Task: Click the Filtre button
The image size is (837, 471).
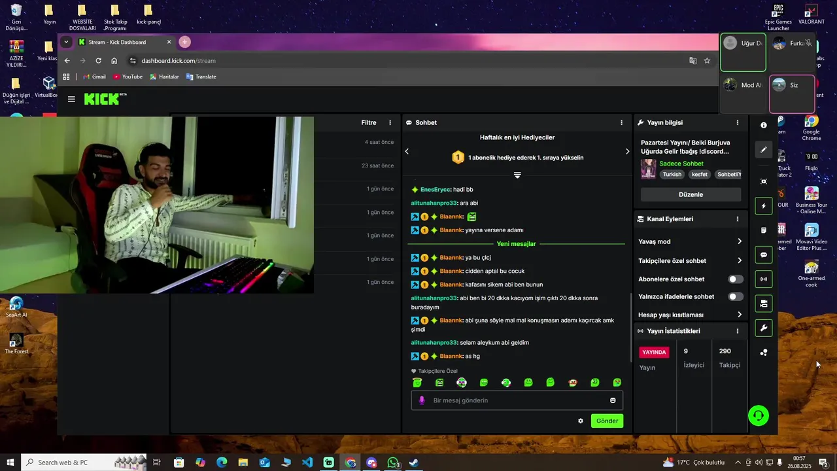Action: click(x=369, y=122)
